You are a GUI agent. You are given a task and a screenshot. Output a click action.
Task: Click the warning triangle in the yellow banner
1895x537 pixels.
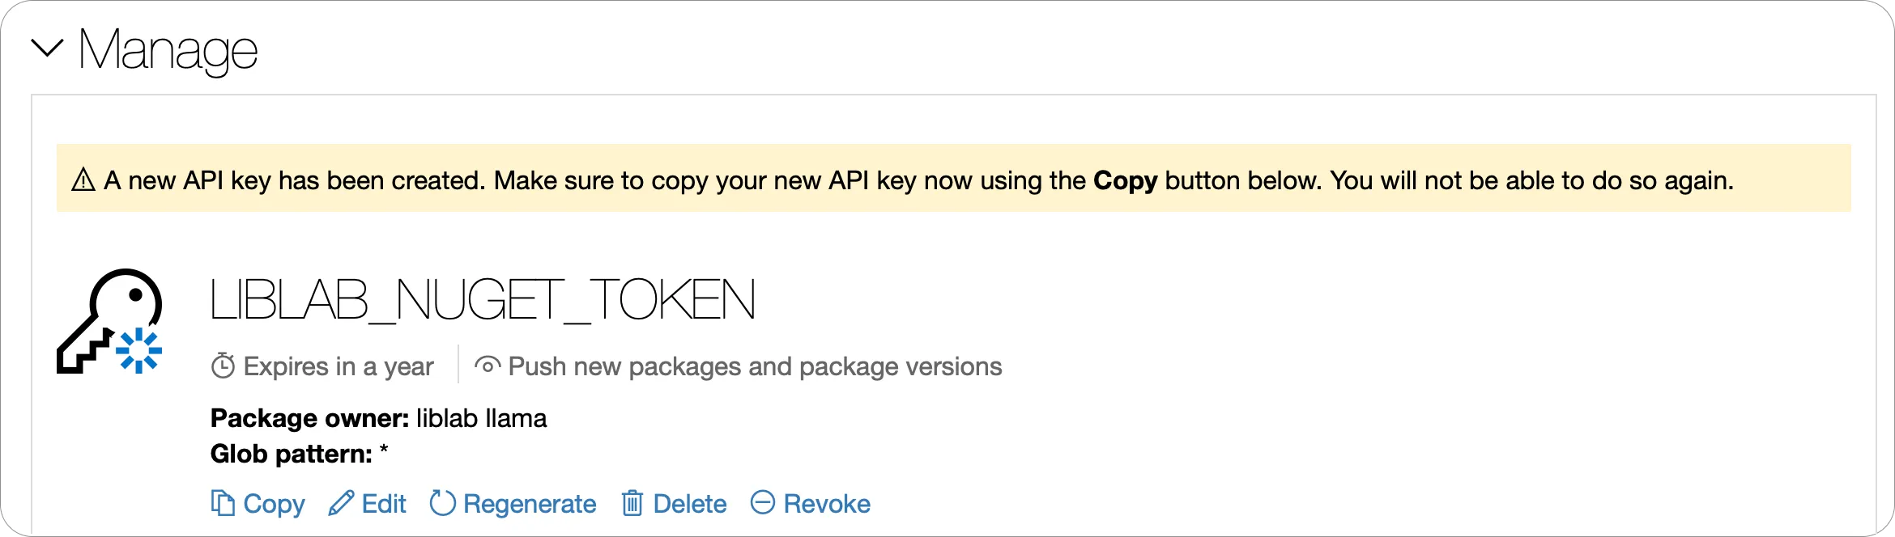[82, 180]
